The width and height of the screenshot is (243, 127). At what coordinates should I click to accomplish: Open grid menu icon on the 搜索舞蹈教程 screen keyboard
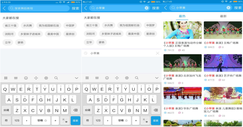click(6, 78)
